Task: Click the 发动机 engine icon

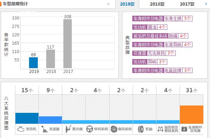Action: (x=21, y=129)
